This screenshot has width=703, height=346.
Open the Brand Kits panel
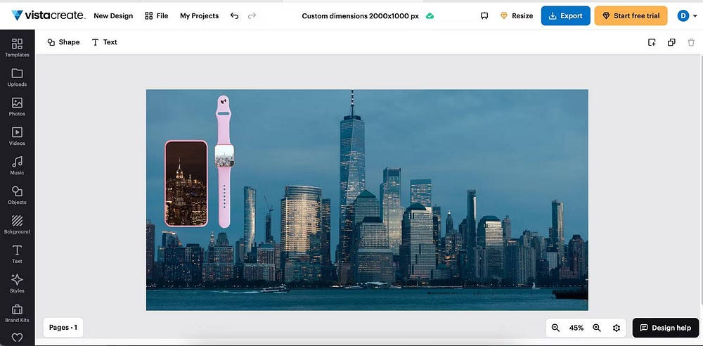point(17,313)
